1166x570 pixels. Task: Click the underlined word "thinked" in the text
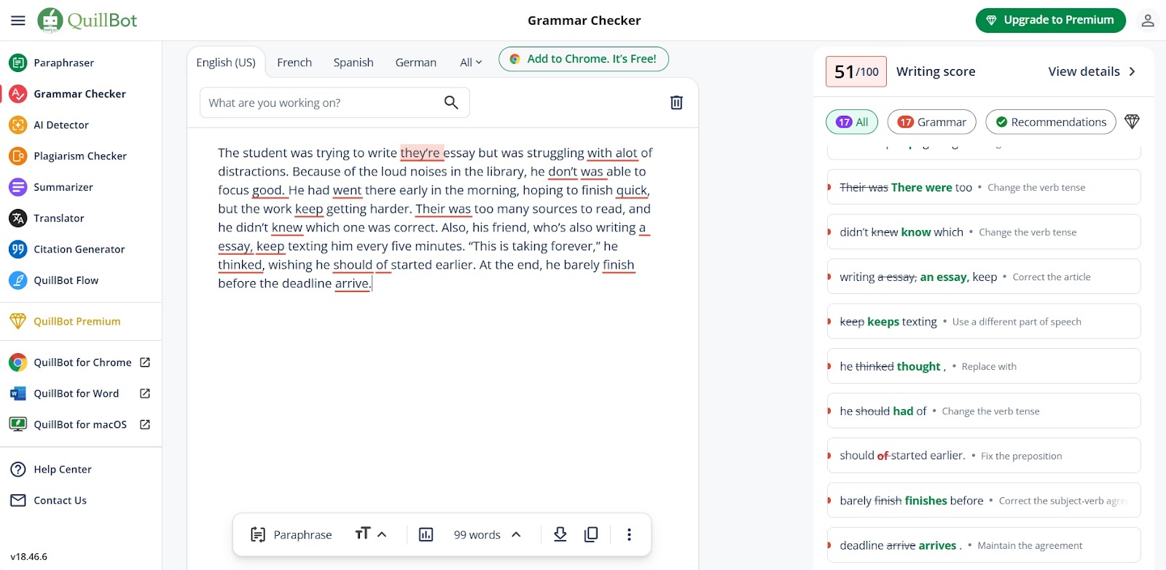(x=240, y=265)
